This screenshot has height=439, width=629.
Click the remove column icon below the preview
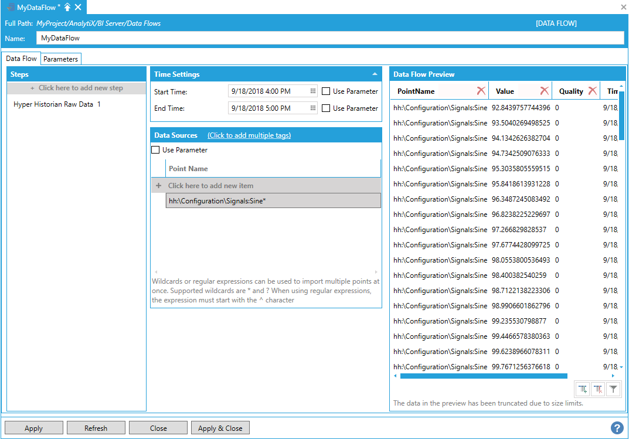point(598,389)
